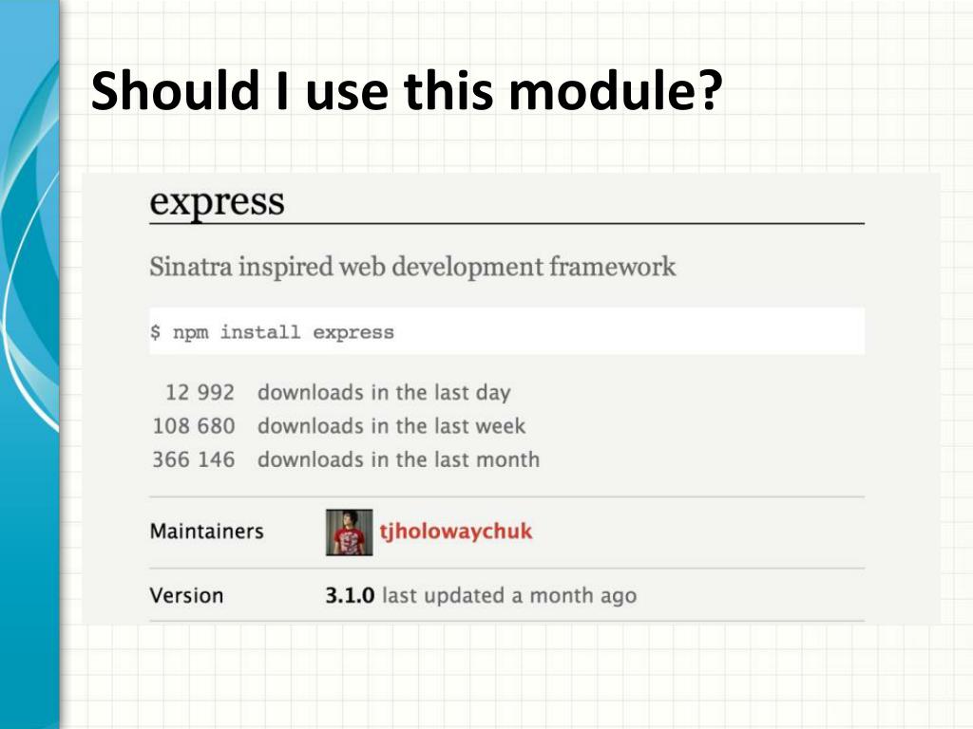Click the 108 680 downloads count
This screenshot has width=973, height=729.
click(194, 426)
